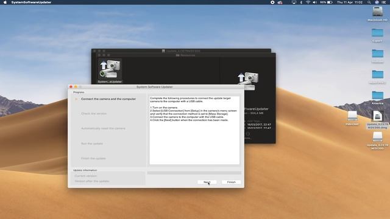This screenshot has height=219, width=390.
Task: Close the System Software Updater window
Action: pyautogui.click(x=71, y=86)
